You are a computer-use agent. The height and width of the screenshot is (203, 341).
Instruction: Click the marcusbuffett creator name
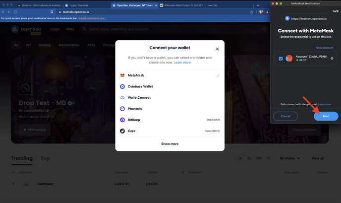tap(35, 110)
